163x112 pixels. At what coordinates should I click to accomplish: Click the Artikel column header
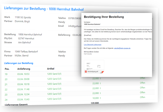point(51,69)
